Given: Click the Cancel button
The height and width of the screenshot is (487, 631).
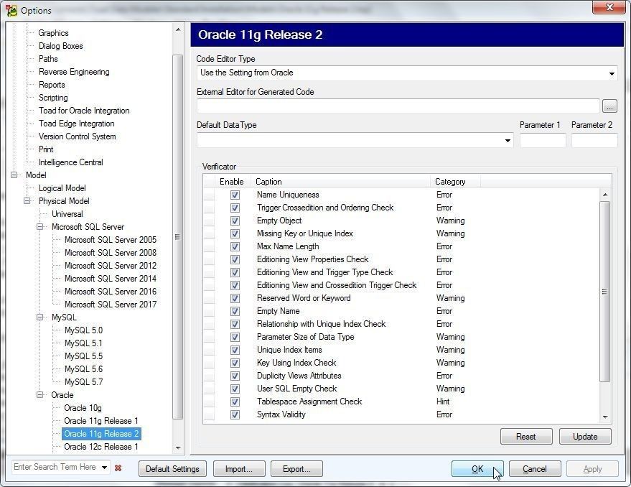Looking at the screenshot, I should pyautogui.click(x=534, y=469).
